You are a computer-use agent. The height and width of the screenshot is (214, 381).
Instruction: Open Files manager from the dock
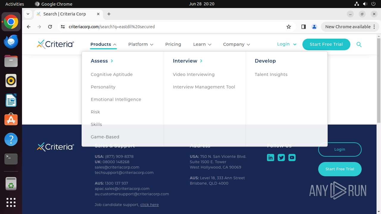[11, 61]
